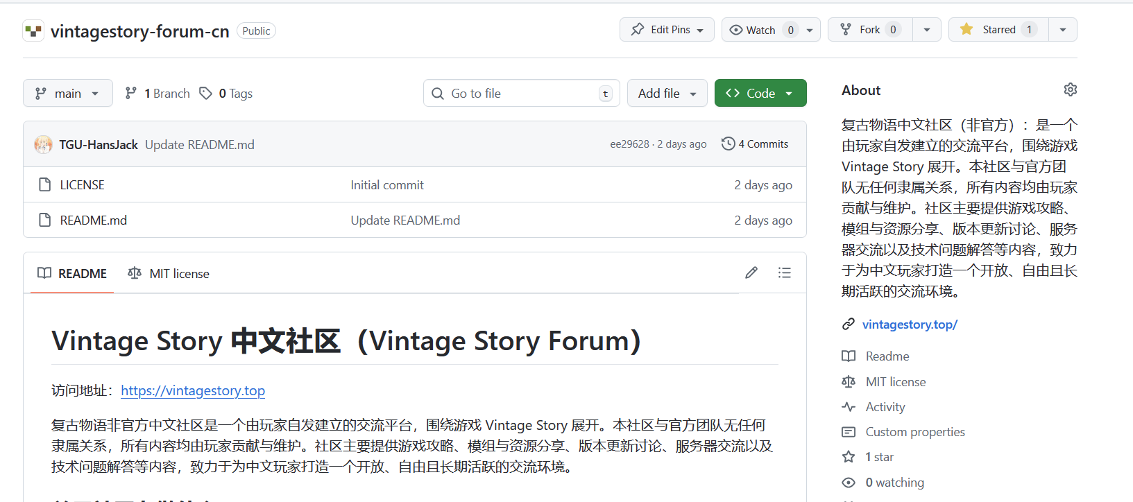Click the Fork button
The height and width of the screenshot is (502, 1133).
tap(871, 30)
